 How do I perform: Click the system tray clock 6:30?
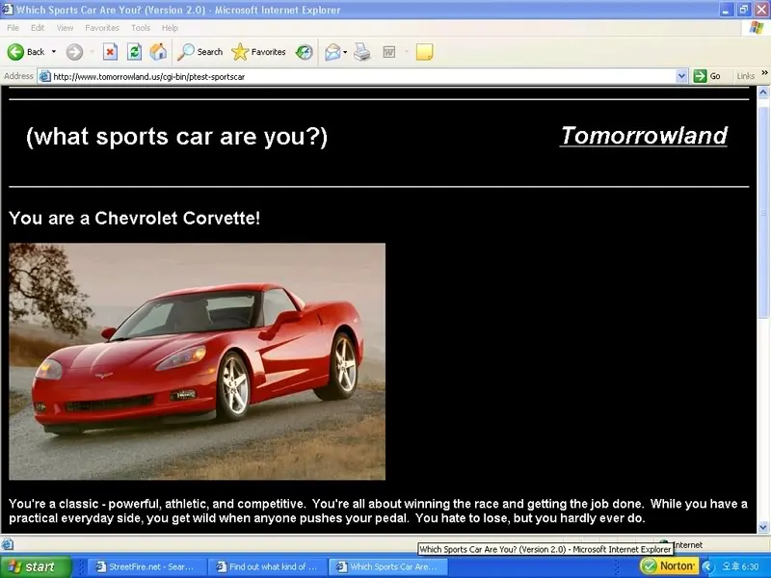pos(740,566)
